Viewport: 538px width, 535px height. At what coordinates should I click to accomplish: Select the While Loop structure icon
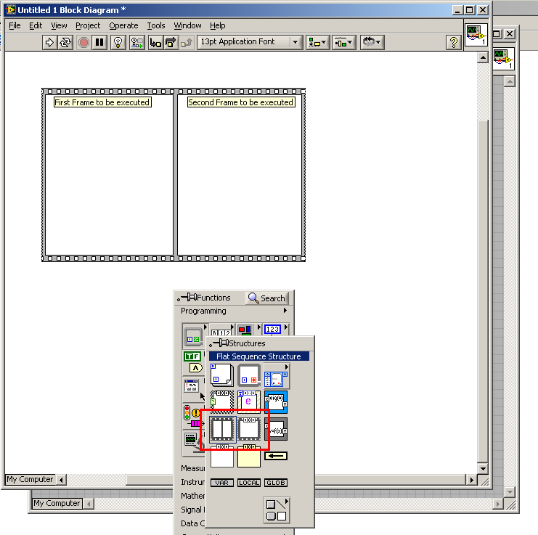(x=249, y=375)
